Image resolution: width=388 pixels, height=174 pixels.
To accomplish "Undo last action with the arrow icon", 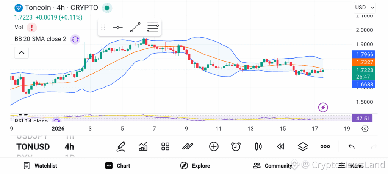I will click(x=351, y=147).
